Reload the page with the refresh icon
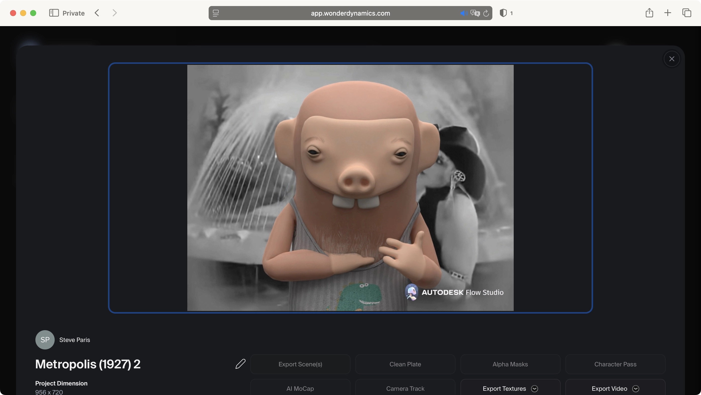The image size is (701, 395). point(486,13)
